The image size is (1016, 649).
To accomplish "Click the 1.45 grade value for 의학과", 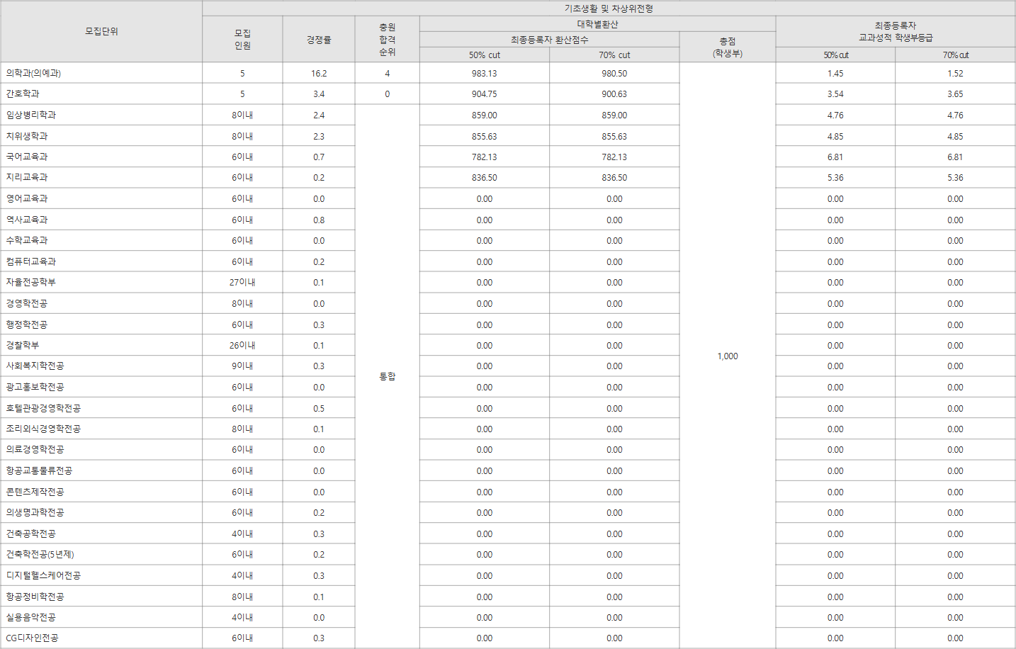I will coord(836,72).
